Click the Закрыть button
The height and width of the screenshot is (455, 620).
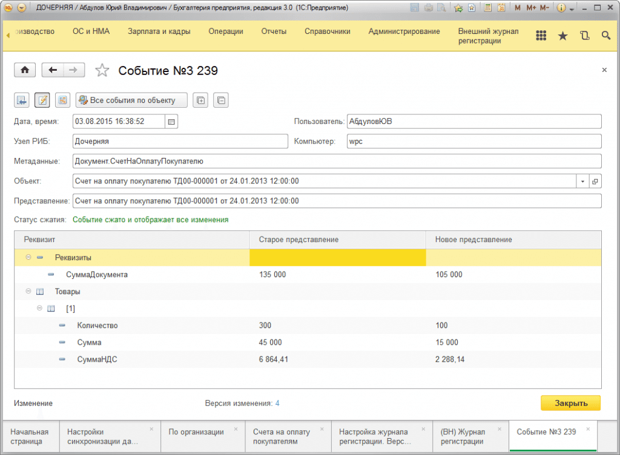570,403
